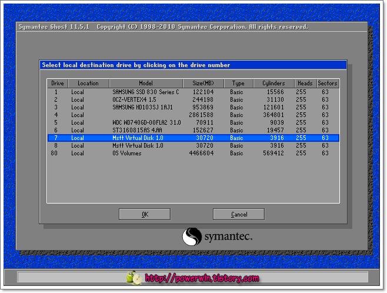Click the Cylinders column header

(x=273, y=84)
